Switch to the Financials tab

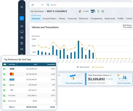(x=72, y=18)
